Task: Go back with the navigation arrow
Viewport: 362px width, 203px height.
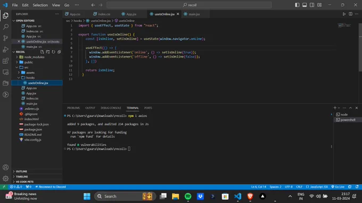Action: pyautogui.click(x=93, y=5)
